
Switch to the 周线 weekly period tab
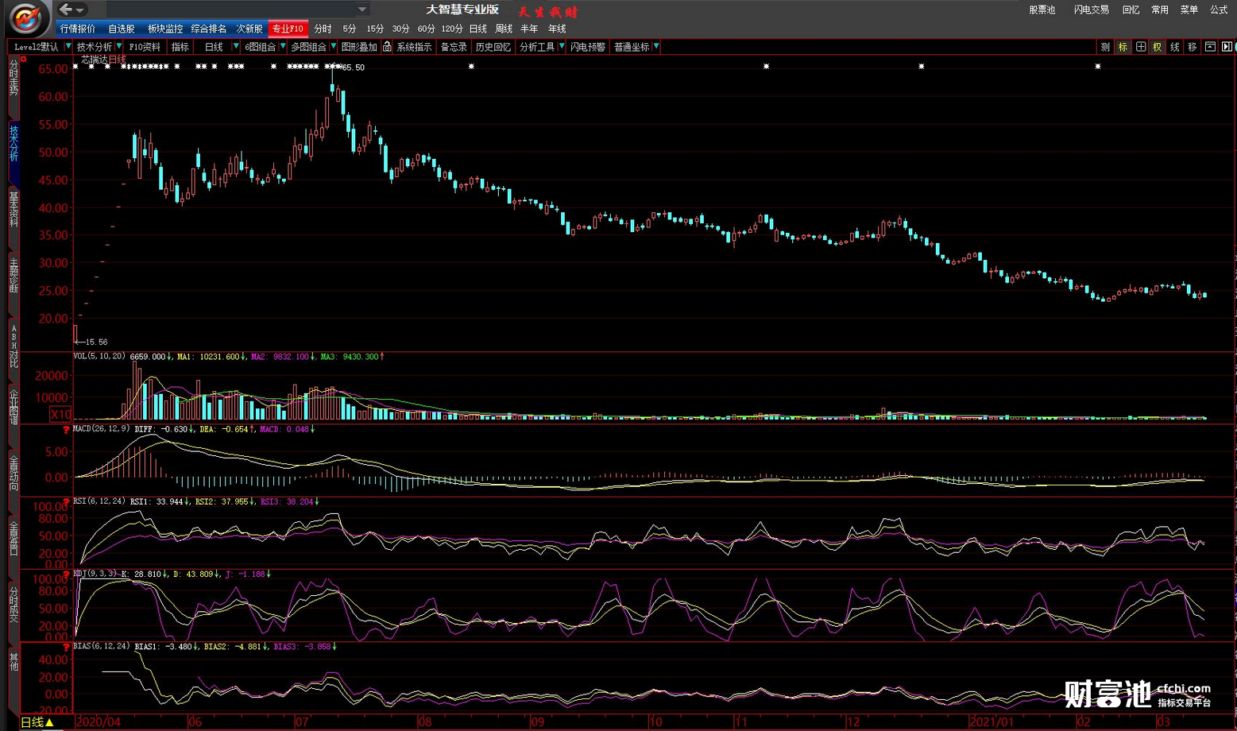click(504, 29)
